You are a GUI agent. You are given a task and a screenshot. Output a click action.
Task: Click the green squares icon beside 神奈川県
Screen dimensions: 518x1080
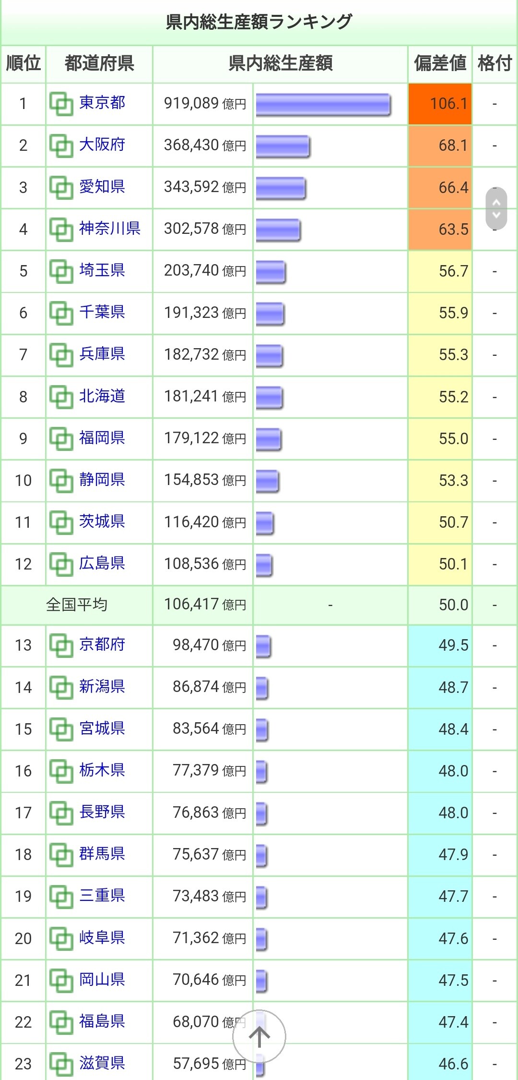point(61,229)
